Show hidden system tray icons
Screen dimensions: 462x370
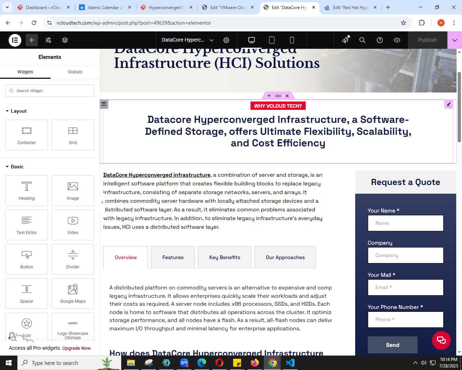pos(415,363)
